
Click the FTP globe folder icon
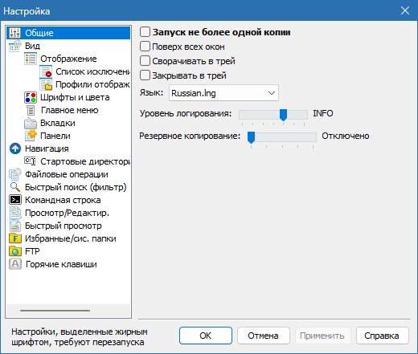(x=15, y=251)
